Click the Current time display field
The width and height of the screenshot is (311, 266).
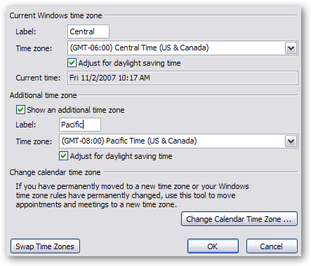click(x=183, y=78)
